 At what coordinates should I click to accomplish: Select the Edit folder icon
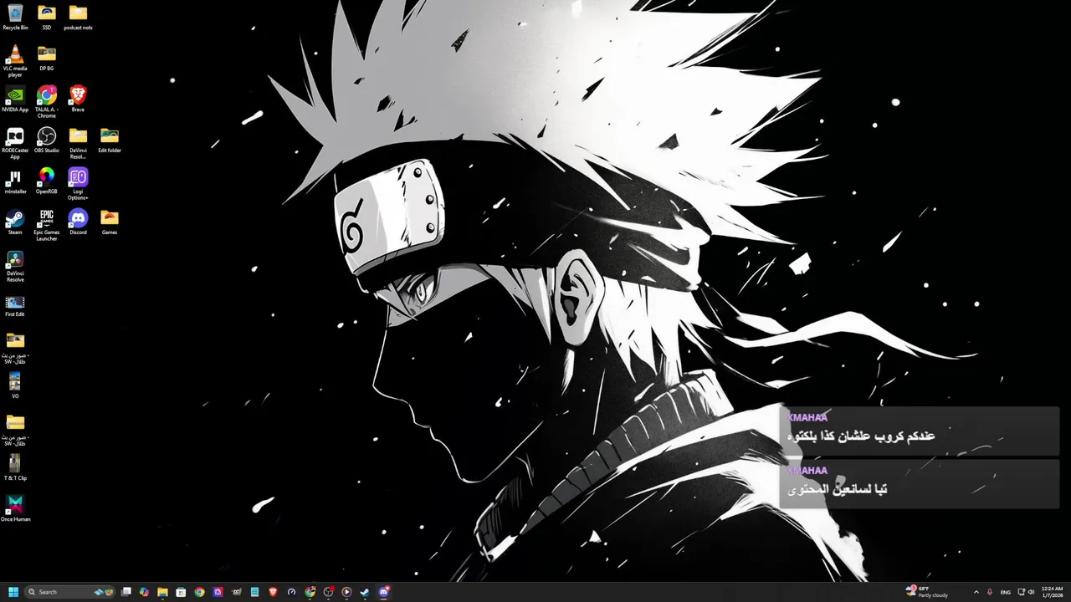110,140
